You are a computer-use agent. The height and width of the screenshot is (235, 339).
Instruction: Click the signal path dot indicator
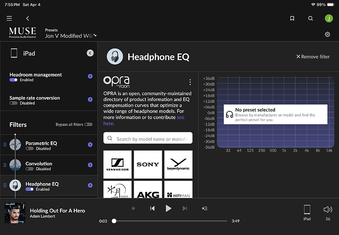[x=133, y=208]
